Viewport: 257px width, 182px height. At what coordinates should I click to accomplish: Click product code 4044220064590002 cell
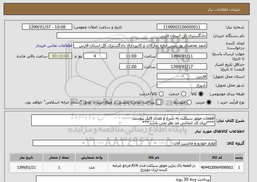[x=217, y=167]
